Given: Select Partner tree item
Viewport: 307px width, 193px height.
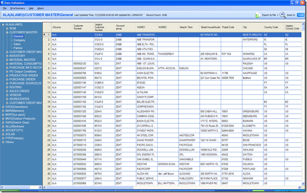Looking at the screenshot, I should coord(18,48).
